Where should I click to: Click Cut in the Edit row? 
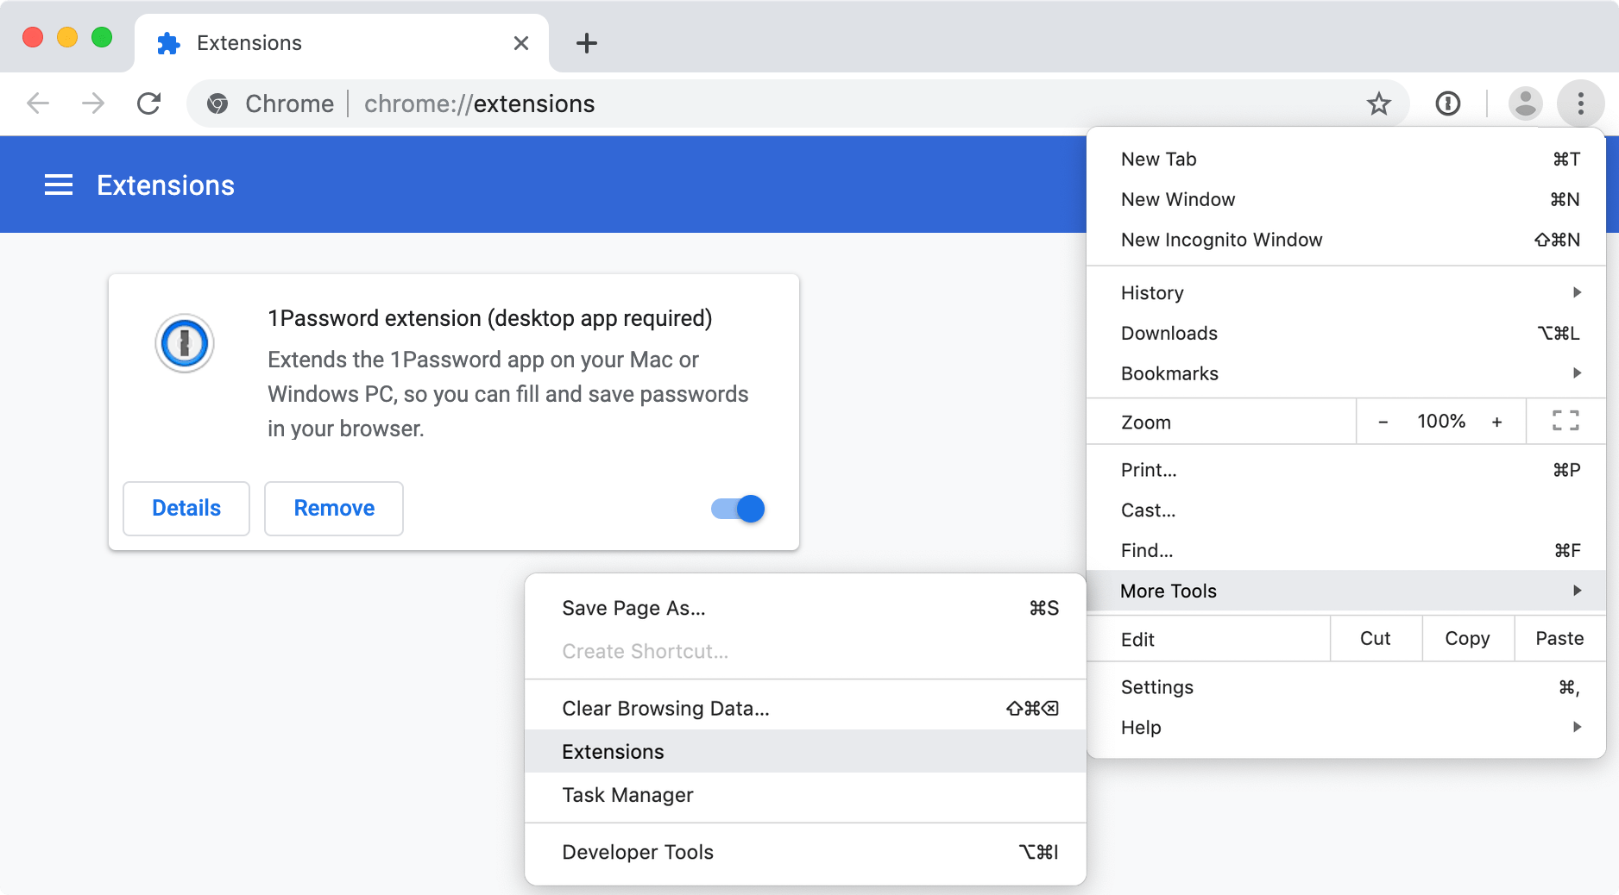click(x=1376, y=638)
